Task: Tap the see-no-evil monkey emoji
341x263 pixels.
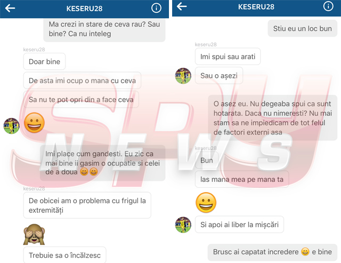Action: click(34, 234)
